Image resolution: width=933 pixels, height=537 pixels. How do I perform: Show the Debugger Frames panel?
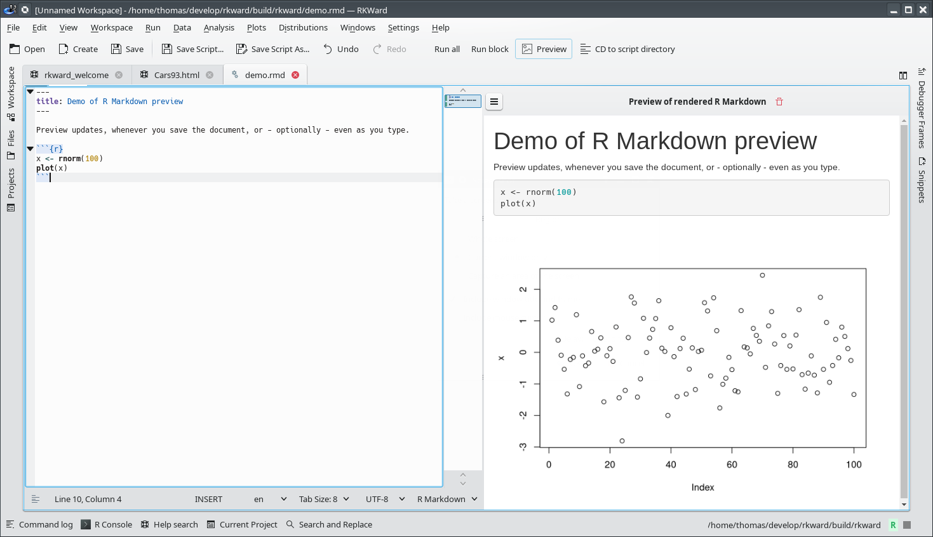tap(922, 108)
